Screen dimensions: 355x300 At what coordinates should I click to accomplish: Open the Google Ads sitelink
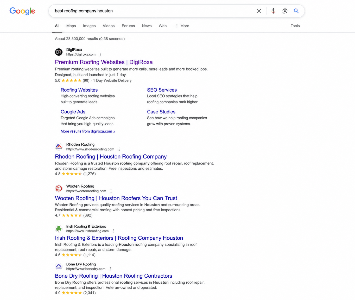[x=73, y=112]
